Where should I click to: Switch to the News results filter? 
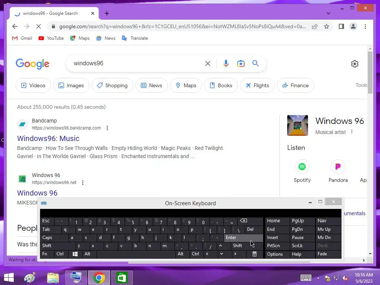tap(151, 85)
